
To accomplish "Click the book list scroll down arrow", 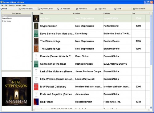I will (x=151, y=107).
